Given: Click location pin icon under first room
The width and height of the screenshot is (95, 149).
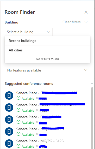Looking at the screenshot, I should point(37,98).
